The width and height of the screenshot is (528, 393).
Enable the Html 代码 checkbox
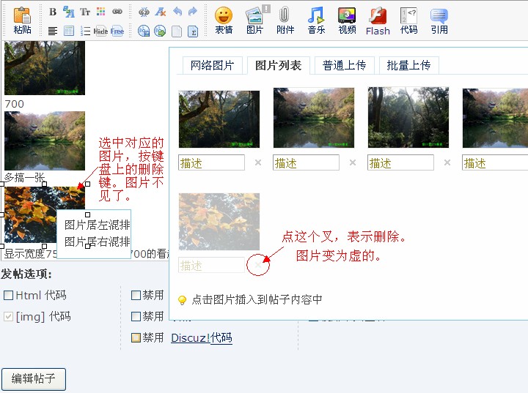point(9,296)
